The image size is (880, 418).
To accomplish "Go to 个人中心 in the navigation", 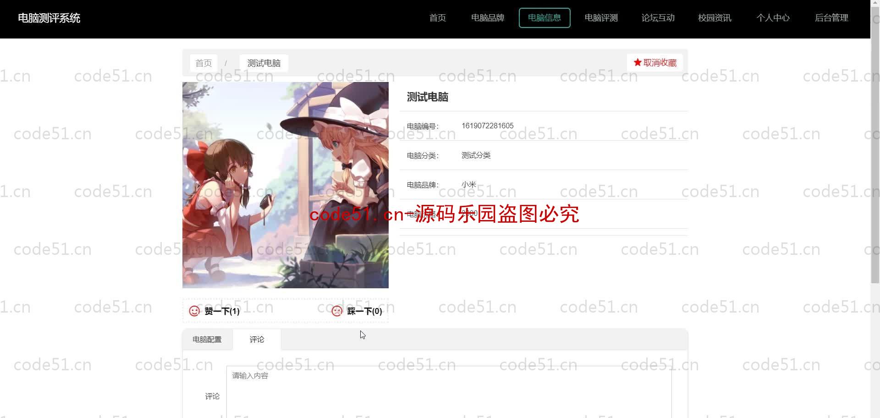I will pos(773,18).
